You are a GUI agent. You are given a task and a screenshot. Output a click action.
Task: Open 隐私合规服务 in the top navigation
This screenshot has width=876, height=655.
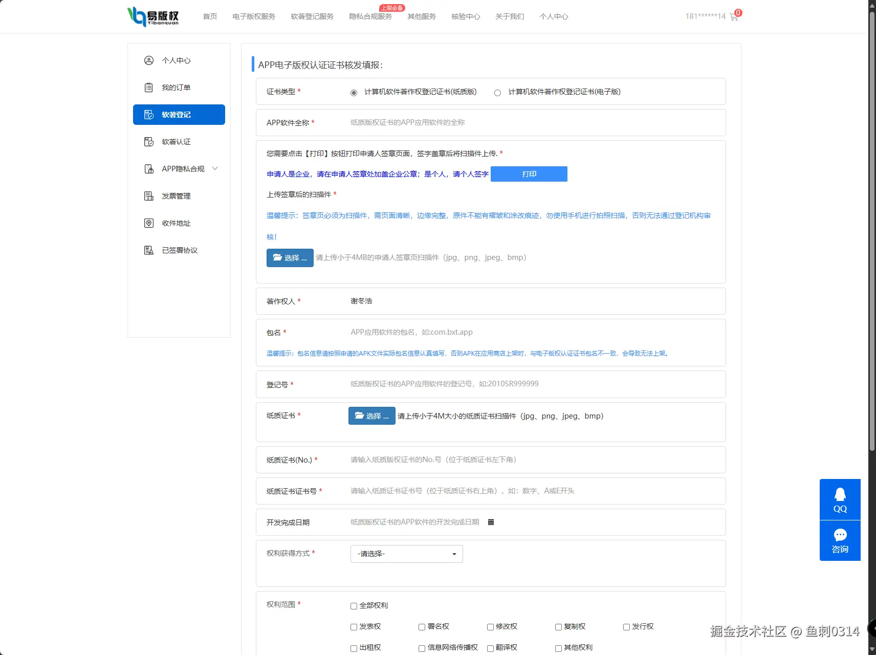[370, 16]
